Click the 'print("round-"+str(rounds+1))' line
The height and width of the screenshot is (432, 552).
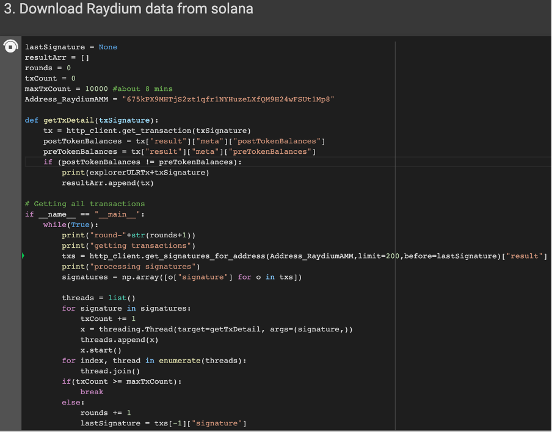(x=128, y=236)
